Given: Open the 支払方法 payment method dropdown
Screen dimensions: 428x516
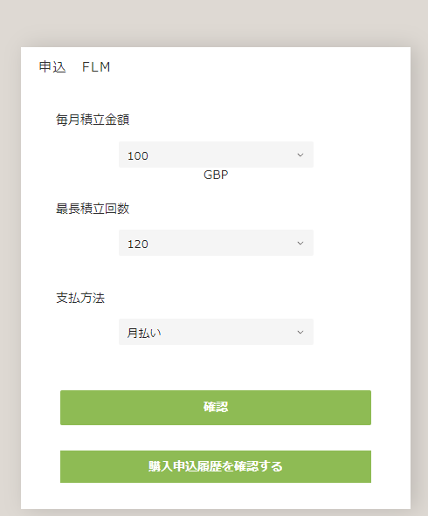Looking at the screenshot, I should 216,332.
